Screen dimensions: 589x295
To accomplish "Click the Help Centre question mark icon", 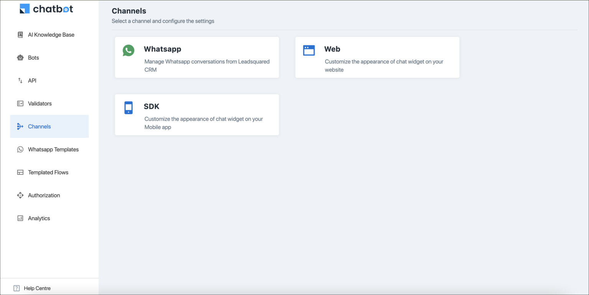I will (x=16, y=288).
